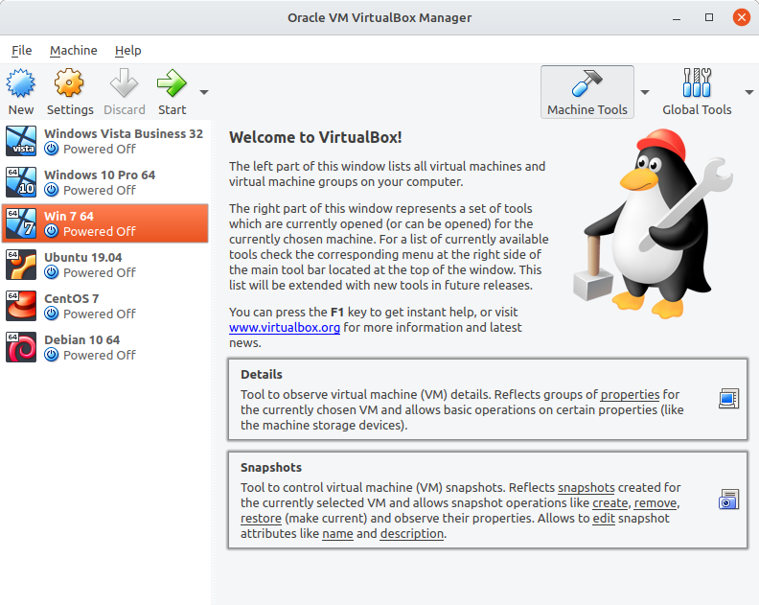The width and height of the screenshot is (759, 605).
Task: Open the Global Tools dropdown arrow
Action: click(749, 92)
